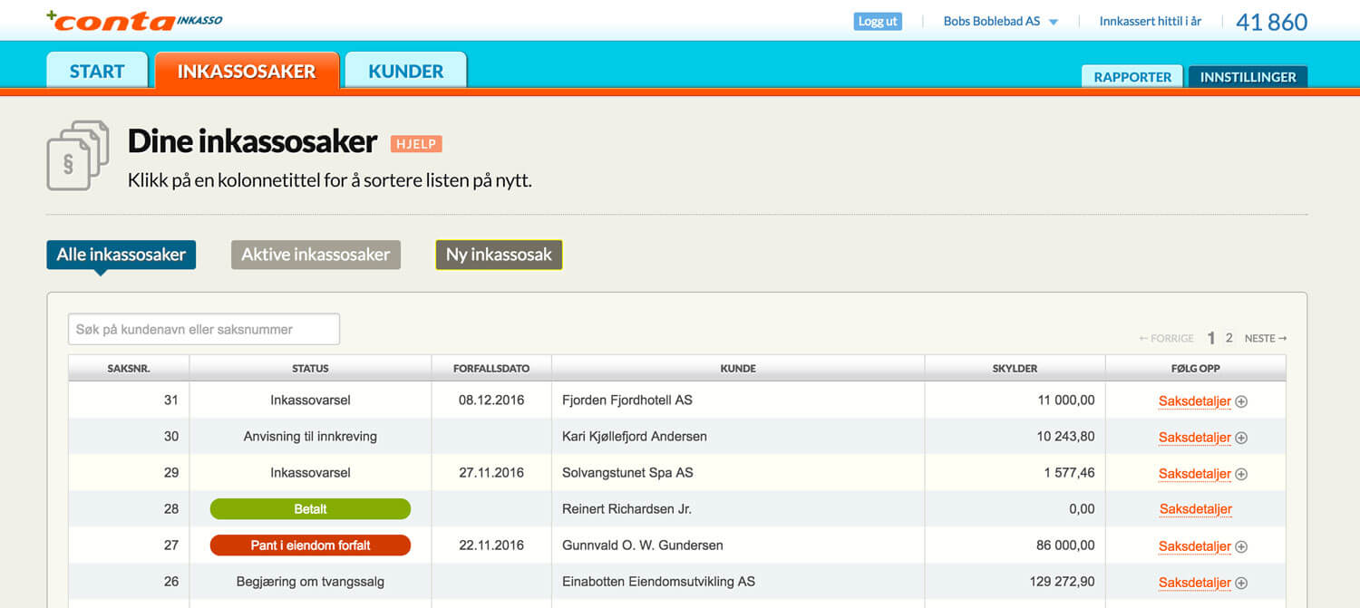Click the green Betalt status badge
Screen dimensions: 1360x608
coord(310,509)
